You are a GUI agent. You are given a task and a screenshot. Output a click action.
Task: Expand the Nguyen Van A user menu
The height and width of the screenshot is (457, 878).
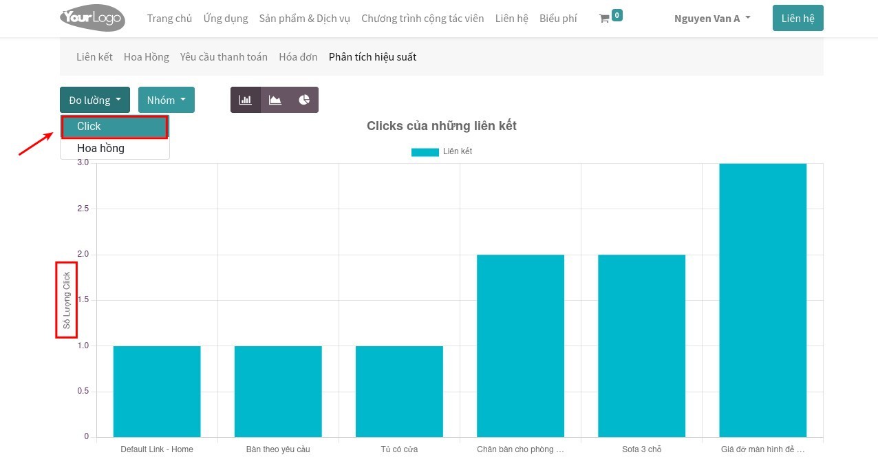(x=712, y=19)
